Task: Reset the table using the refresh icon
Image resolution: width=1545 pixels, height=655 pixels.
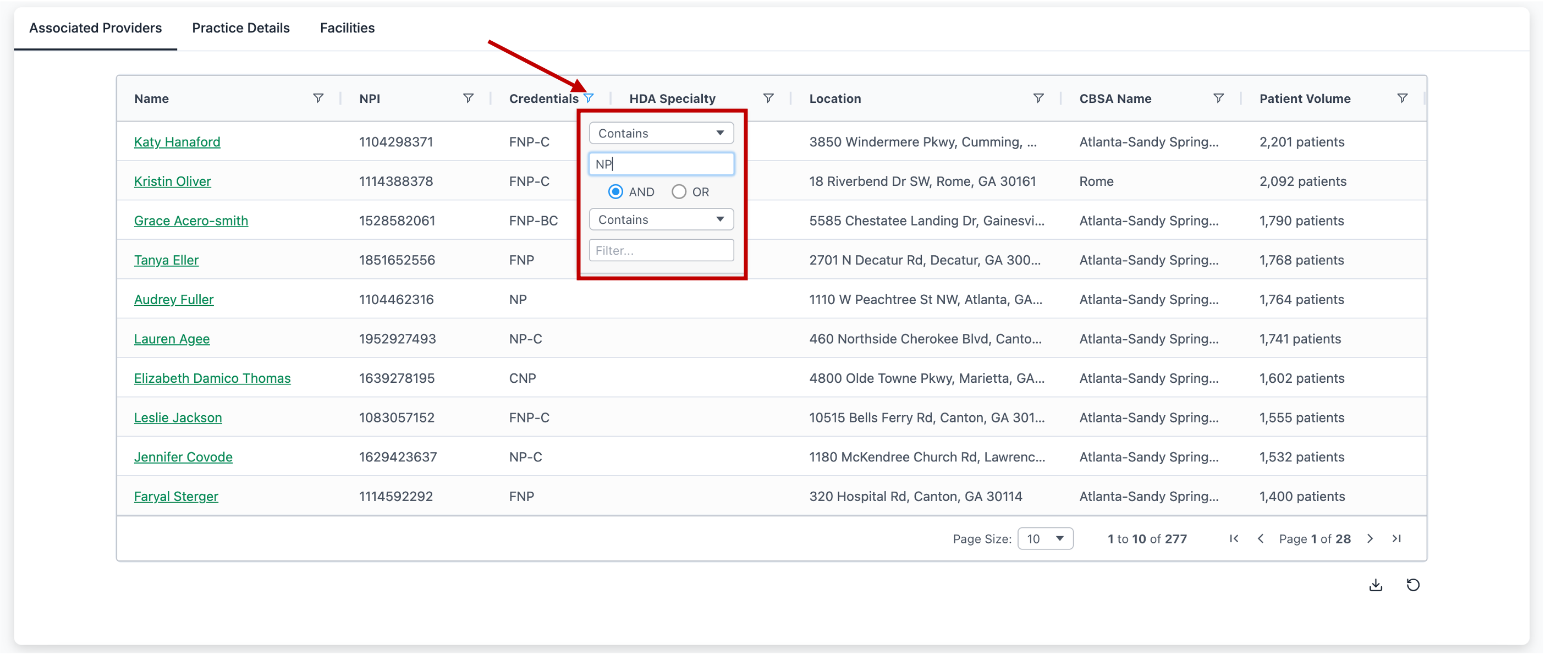Action: (1413, 585)
